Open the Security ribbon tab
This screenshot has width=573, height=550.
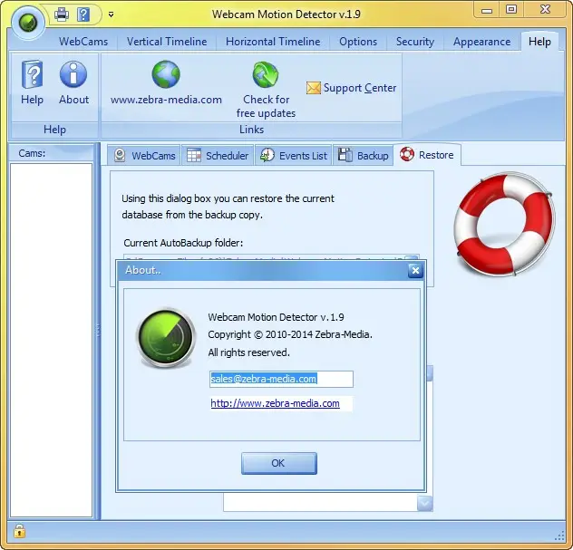click(x=415, y=42)
